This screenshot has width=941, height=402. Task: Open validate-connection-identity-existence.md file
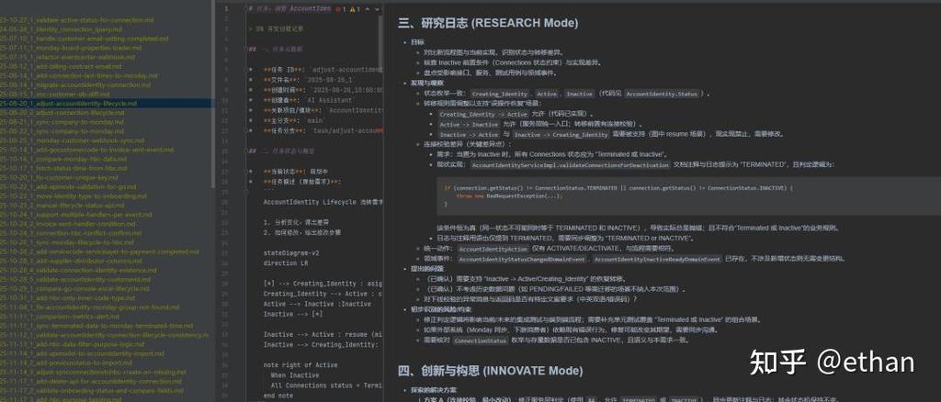78,270
